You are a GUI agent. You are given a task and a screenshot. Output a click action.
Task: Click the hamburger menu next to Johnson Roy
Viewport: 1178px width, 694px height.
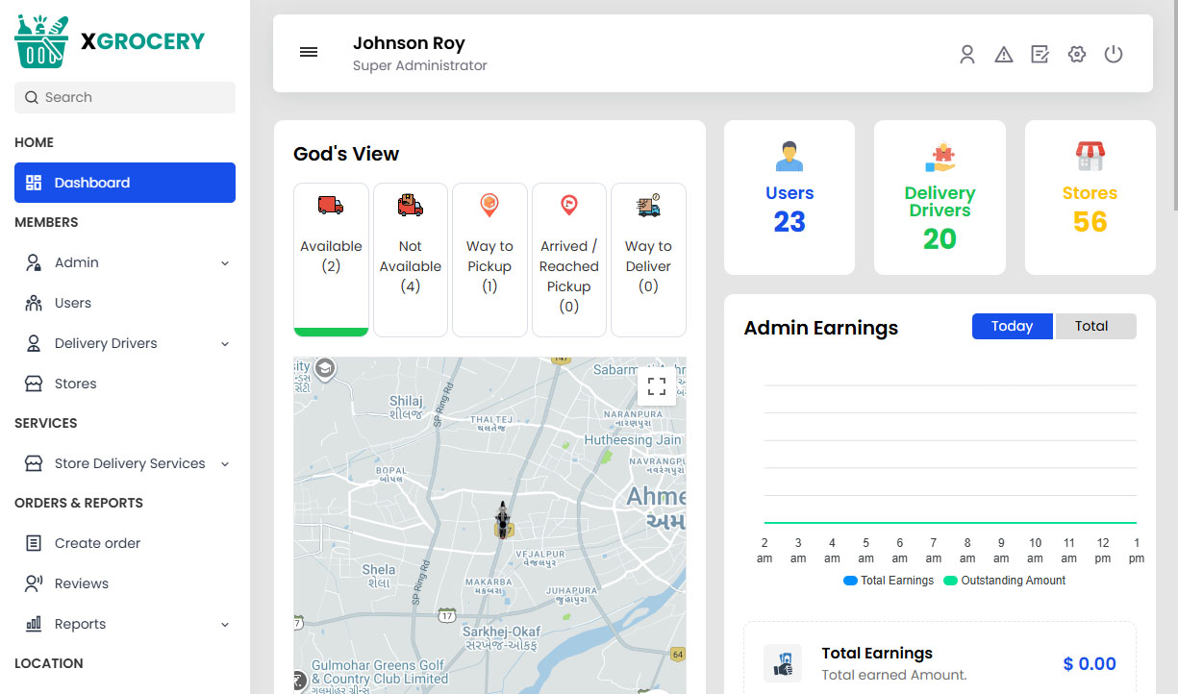click(309, 52)
